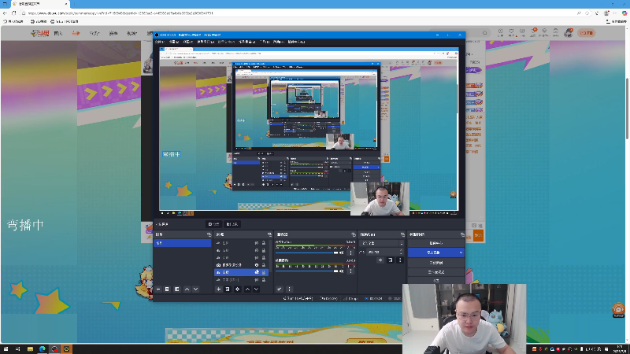Click the OBS icon in the taskbar
Viewport: 630px width, 354px height.
[x=54, y=348]
